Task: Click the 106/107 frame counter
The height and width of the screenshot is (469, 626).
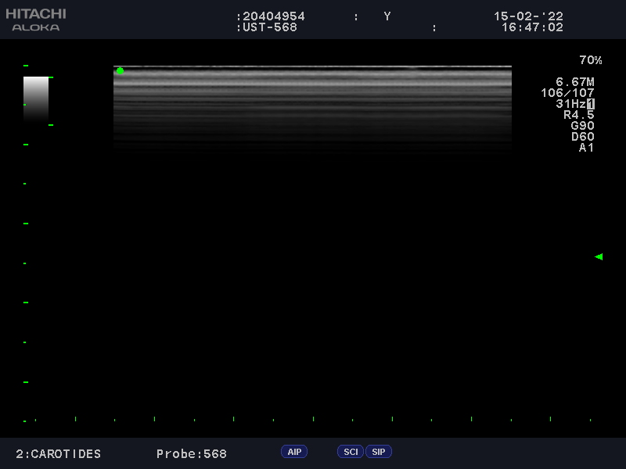Action: 567,93
